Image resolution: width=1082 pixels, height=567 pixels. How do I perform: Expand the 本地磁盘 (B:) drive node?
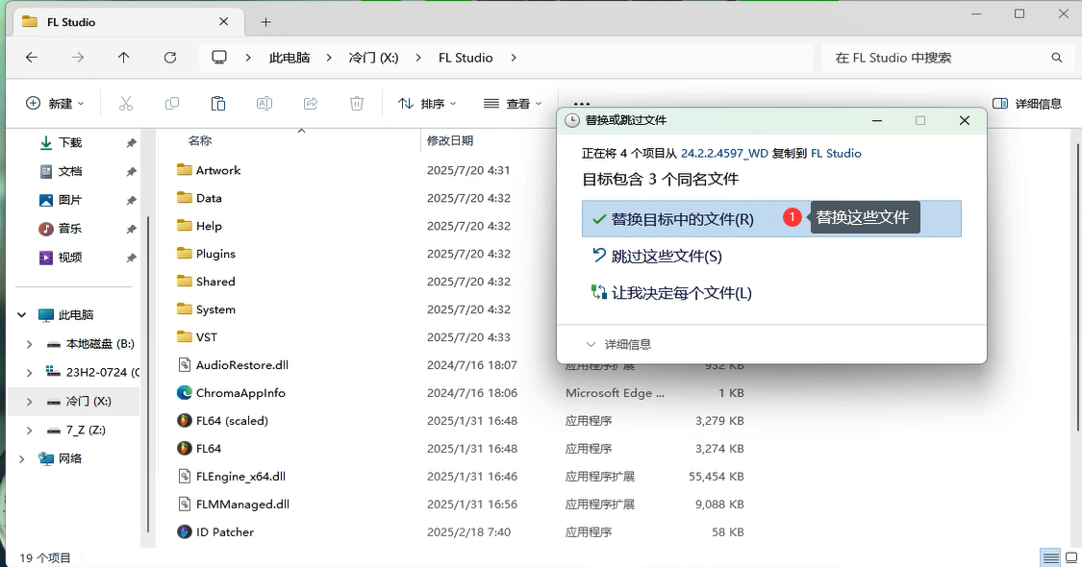coord(29,343)
